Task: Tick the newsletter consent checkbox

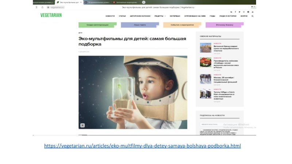Action: tap(201, 130)
